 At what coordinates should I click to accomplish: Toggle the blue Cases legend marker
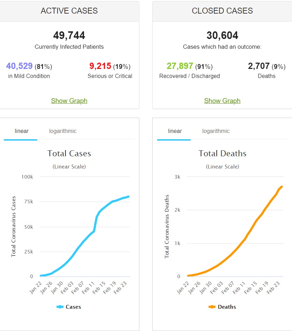60,307
